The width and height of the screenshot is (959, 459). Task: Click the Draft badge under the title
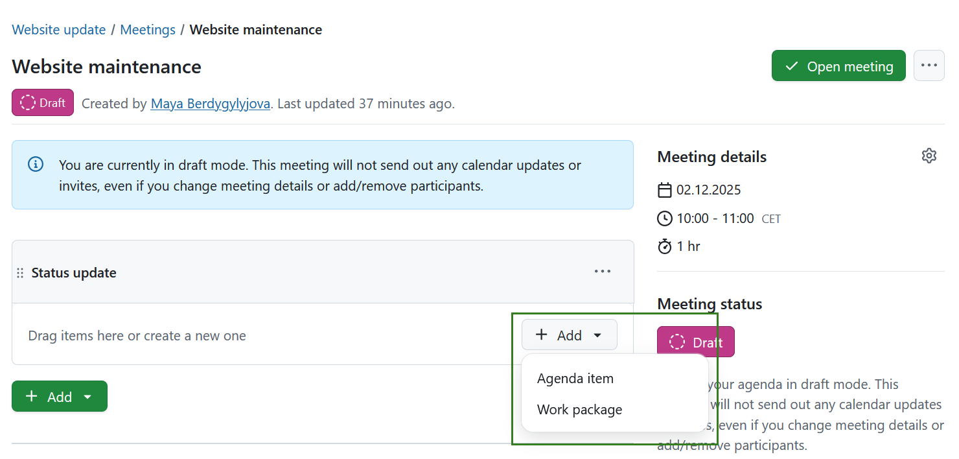point(43,102)
